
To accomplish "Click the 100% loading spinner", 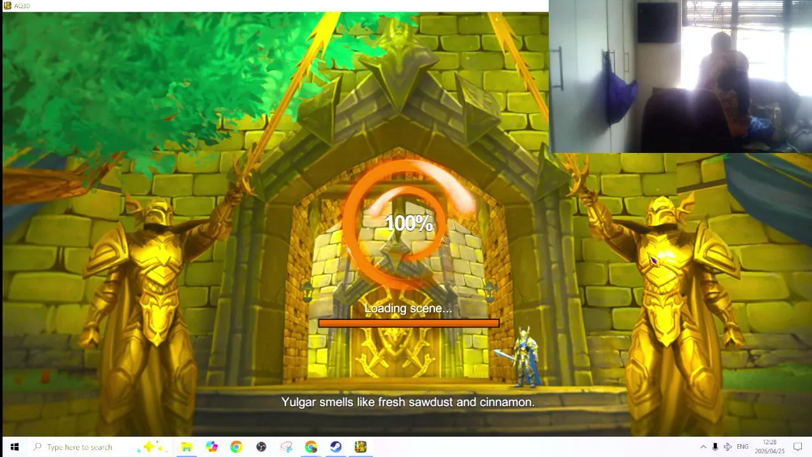I will (x=409, y=223).
